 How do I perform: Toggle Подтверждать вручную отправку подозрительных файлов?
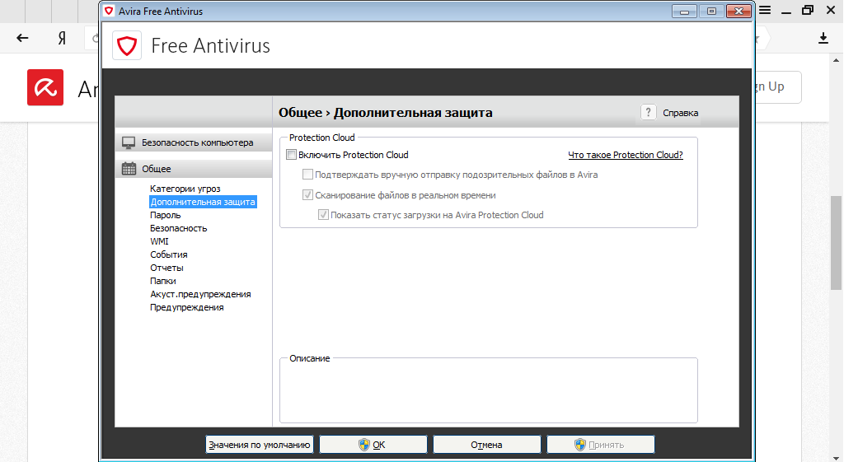point(308,175)
